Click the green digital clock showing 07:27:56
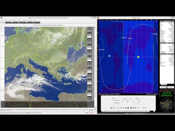 [167, 93]
